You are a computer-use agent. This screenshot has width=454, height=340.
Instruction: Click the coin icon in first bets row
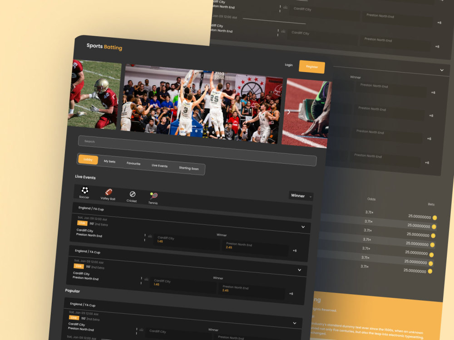434,218
